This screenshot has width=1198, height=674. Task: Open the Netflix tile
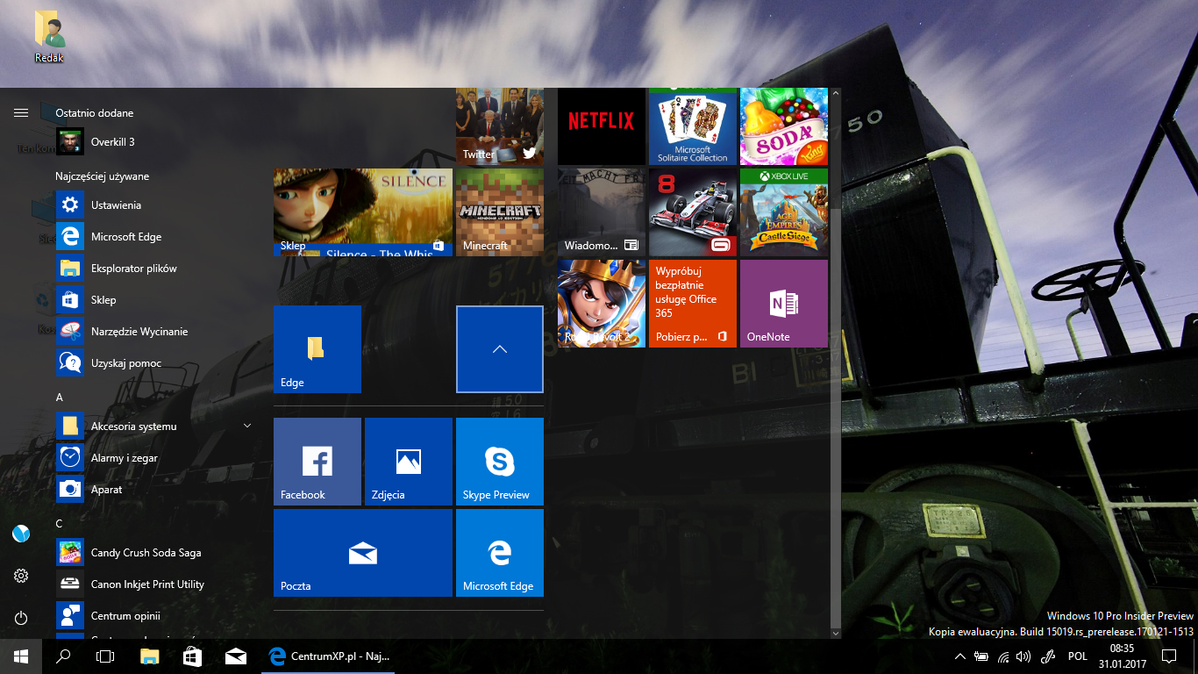pos(602,126)
